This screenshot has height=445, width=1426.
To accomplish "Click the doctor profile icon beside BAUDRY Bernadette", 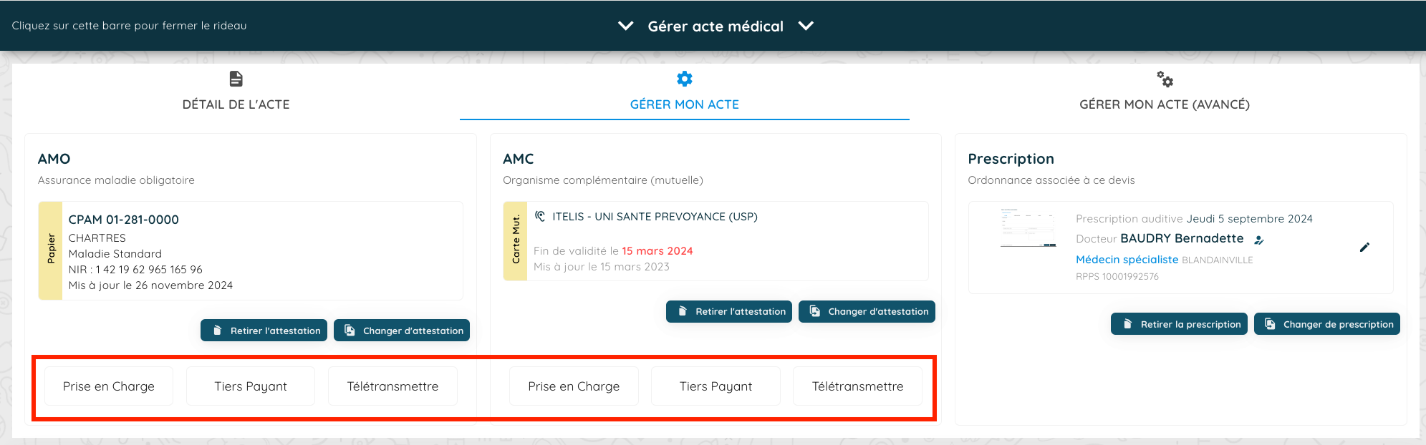I will pos(1258,240).
